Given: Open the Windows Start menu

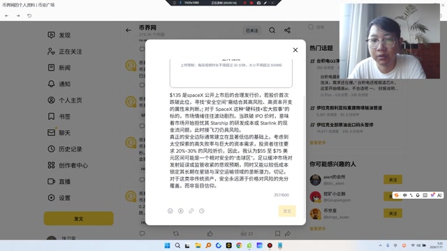Looking at the screenshot, I should [168, 245].
